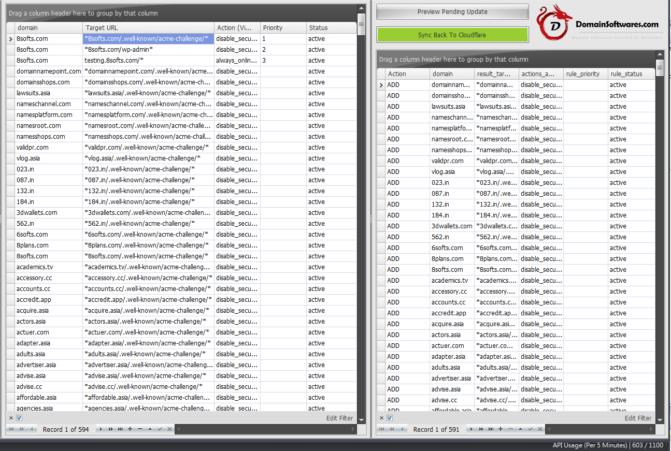Sort right grid by result_tar header

(496, 74)
